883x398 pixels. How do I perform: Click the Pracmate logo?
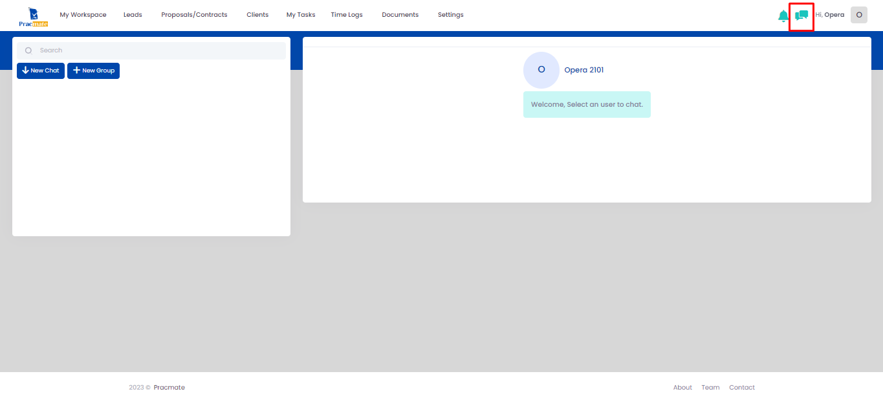(x=34, y=17)
